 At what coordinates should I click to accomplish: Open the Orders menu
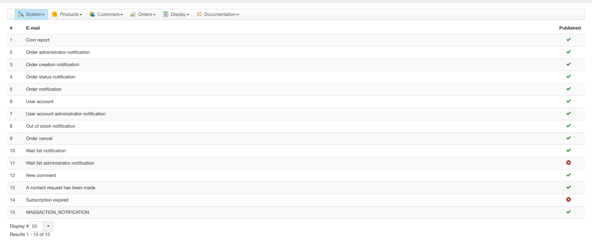[x=146, y=14]
